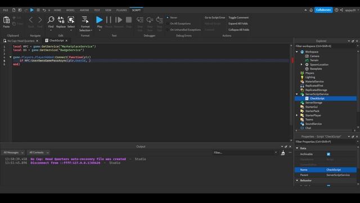360x203 pixels.
Task: Click the Pause test icon
Action: 109,20
